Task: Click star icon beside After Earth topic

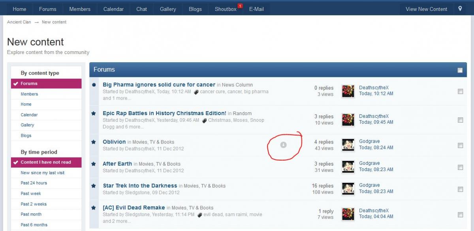Action: click(x=94, y=164)
